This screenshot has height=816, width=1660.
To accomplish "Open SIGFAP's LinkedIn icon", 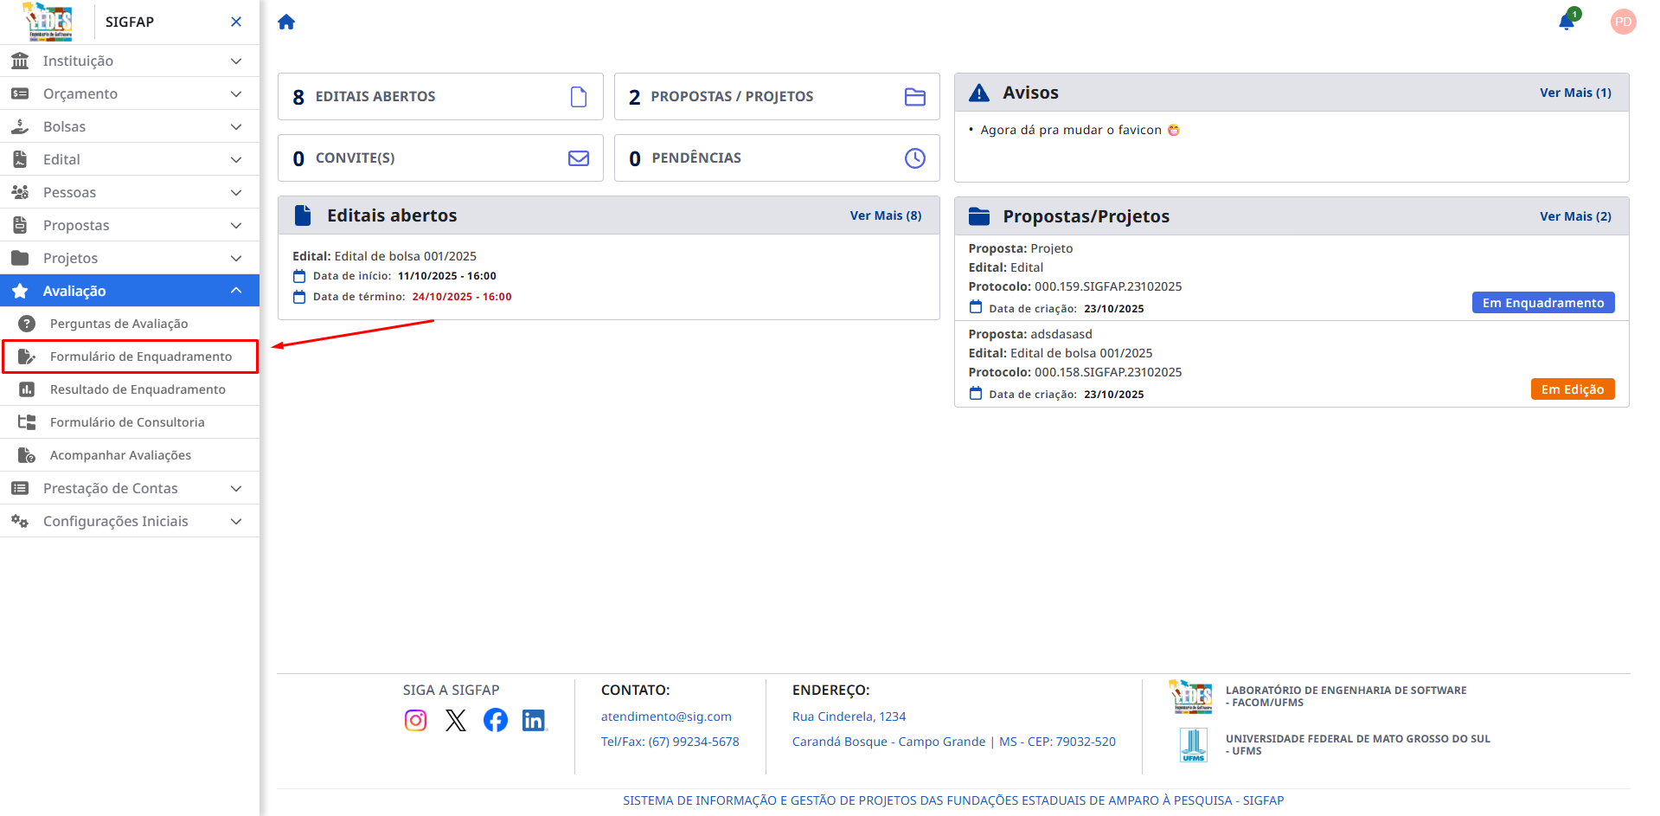I will coord(534,720).
